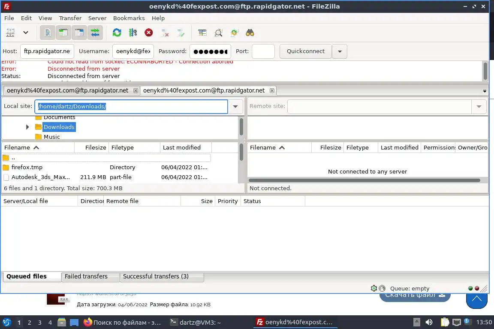The height and width of the screenshot is (329, 494).
Task: Expand the Downloads folder in tree
Action: point(27,127)
